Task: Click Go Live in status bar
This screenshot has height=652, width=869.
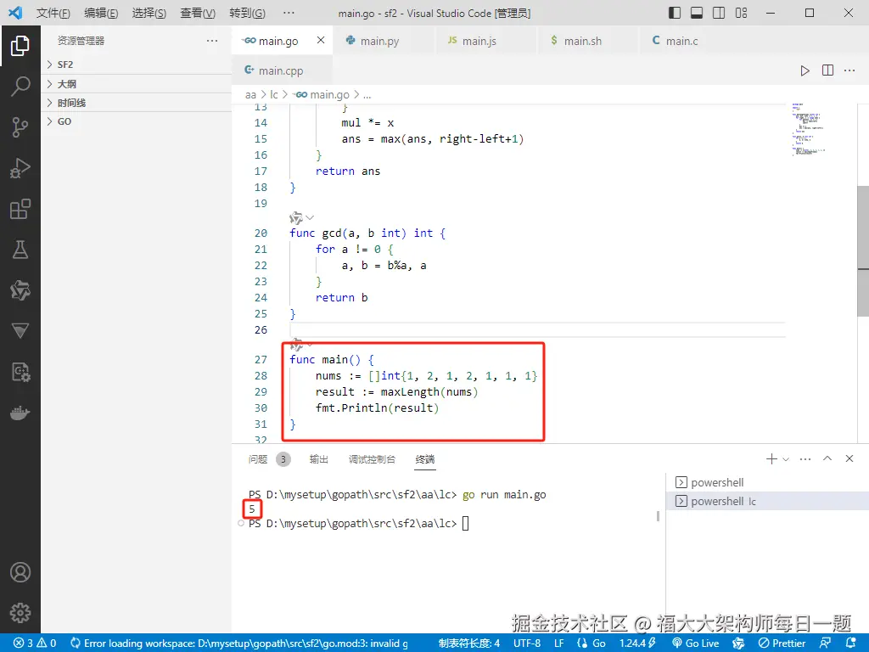Action: 696,644
